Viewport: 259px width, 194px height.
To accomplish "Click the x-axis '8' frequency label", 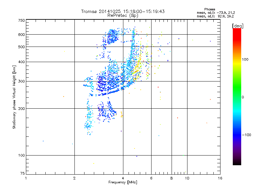I will [172, 178].
